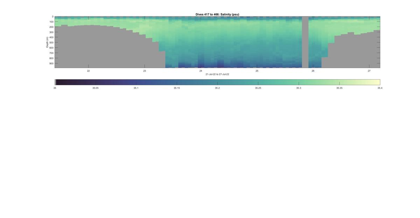Click depth tick label '600'
Screen dimensions: 420x218
51,48
